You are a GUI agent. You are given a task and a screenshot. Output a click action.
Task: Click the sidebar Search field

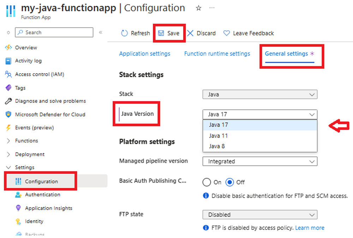pyautogui.click(x=54, y=32)
